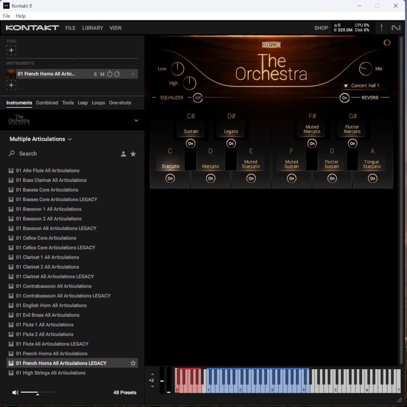Select the Tongue Staccato articulation label
The height and width of the screenshot is (407, 407).
(372, 164)
